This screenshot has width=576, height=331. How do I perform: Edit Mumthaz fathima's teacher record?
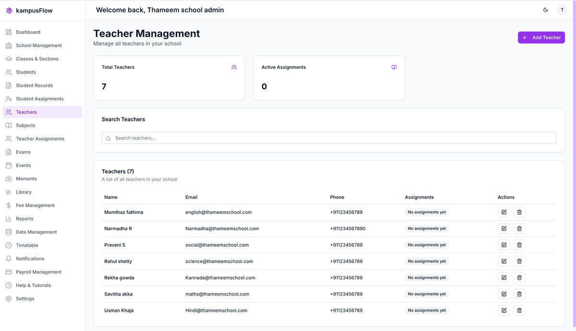(x=504, y=212)
